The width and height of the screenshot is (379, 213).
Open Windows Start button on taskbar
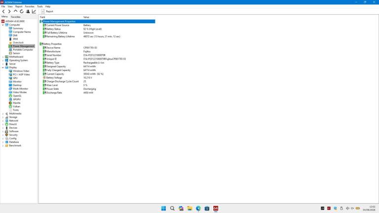[x=164, y=208]
